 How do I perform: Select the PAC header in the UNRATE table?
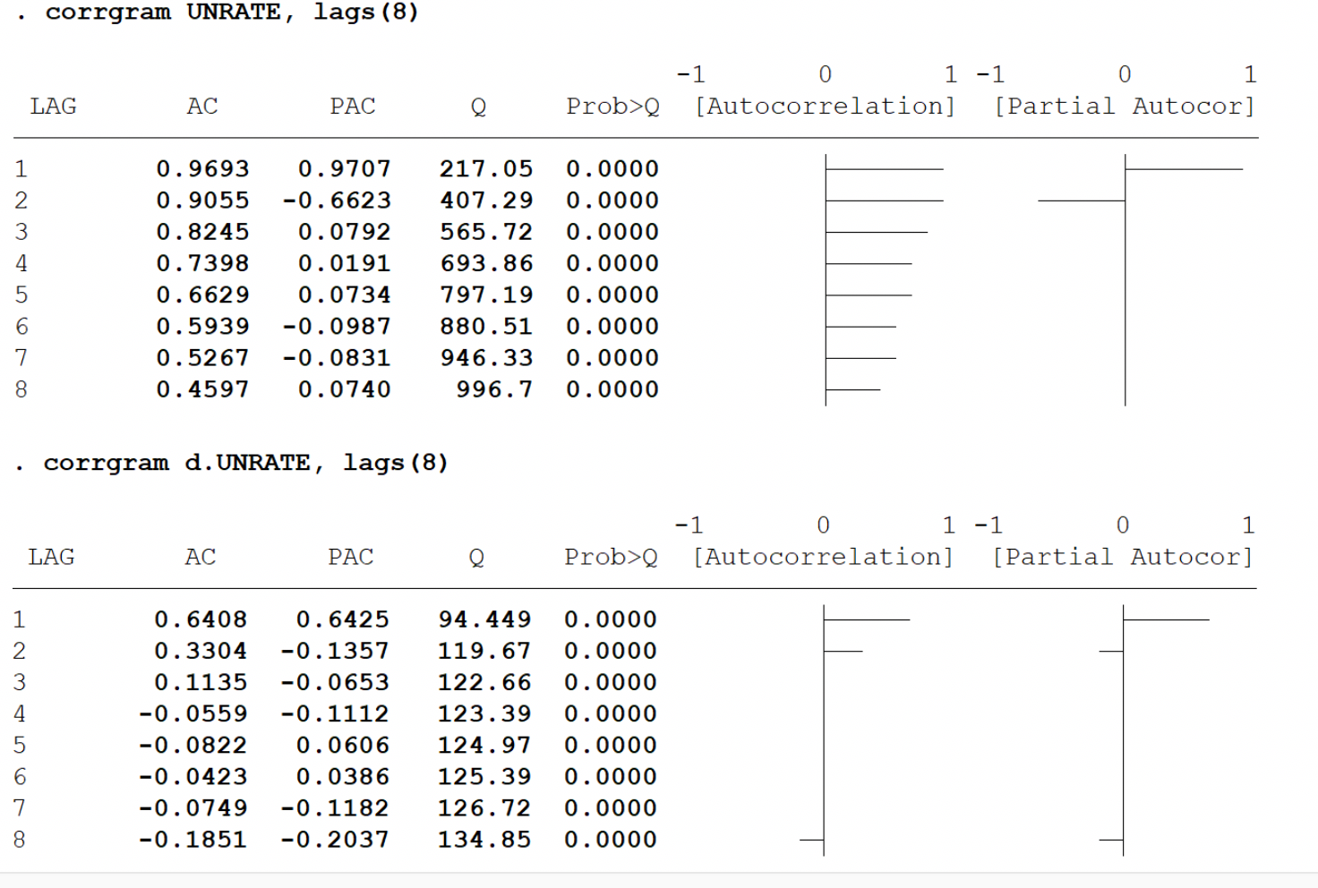[x=353, y=107]
